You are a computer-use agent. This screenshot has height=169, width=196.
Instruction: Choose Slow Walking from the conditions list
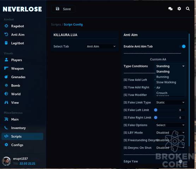(x=170, y=82)
